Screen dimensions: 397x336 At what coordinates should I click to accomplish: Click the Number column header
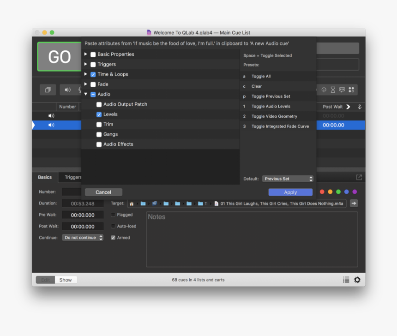[x=67, y=107]
